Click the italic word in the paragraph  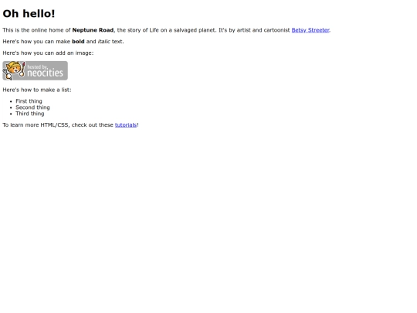pyautogui.click(x=103, y=42)
